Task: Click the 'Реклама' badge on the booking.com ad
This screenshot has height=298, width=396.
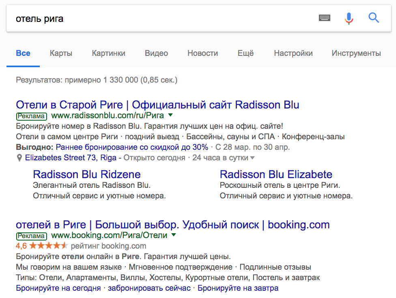Action: coord(32,236)
